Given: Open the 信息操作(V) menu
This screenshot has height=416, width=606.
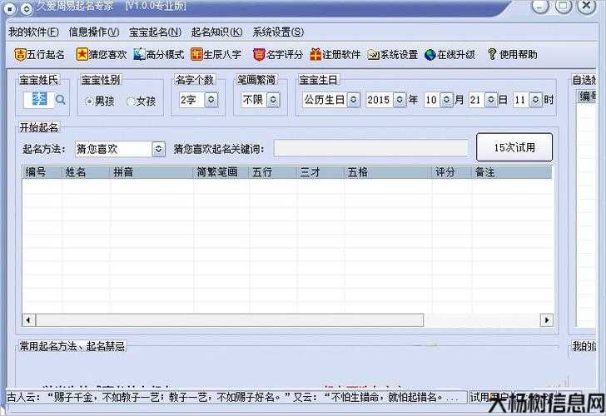Looking at the screenshot, I should click(94, 32).
